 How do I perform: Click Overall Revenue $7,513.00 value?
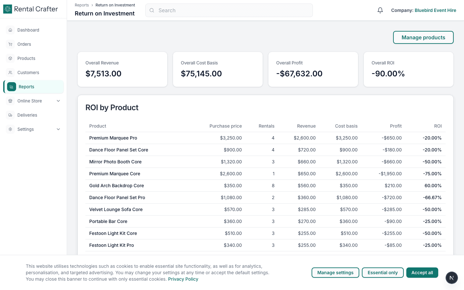point(103,73)
